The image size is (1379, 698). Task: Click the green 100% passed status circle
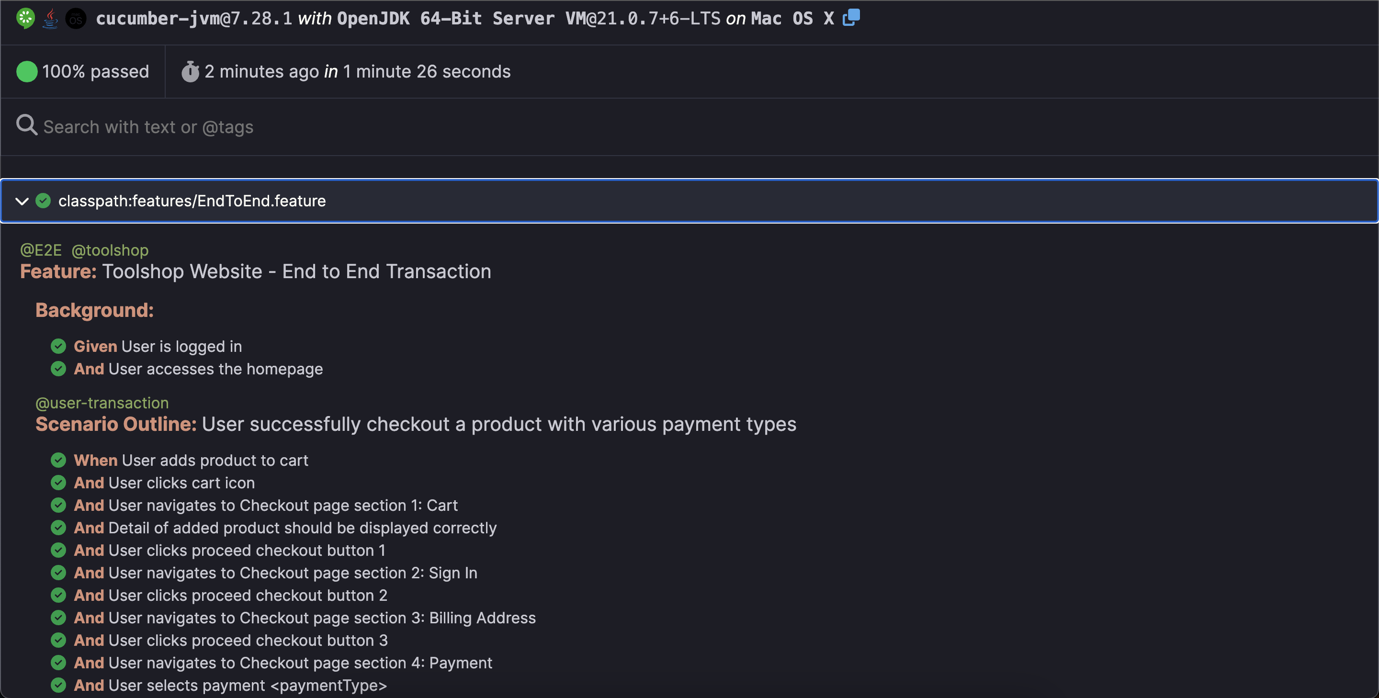27,72
